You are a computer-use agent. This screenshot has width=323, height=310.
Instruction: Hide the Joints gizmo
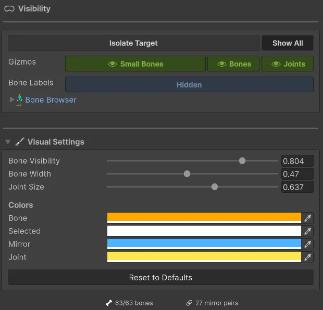point(288,64)
